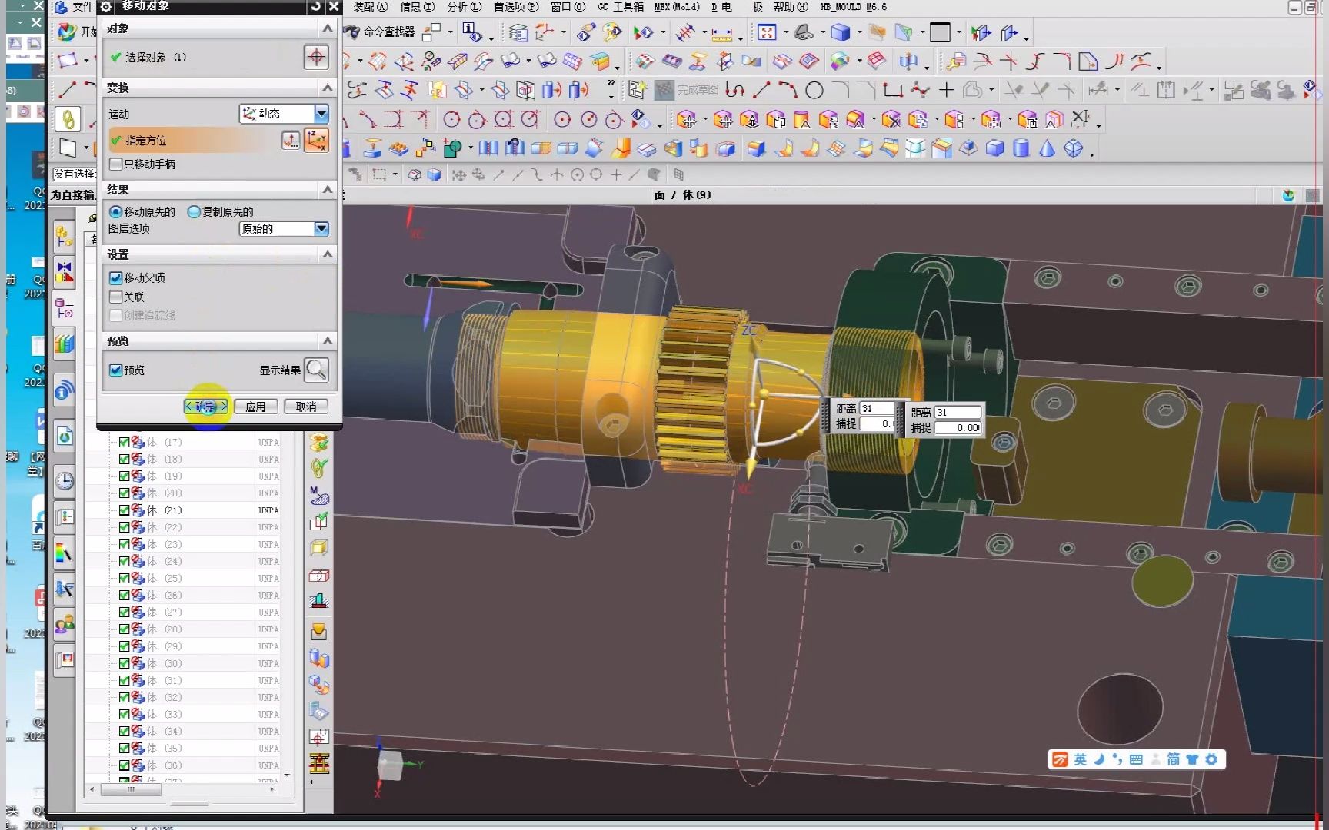Select the circle sketch tool
Viewport: 1329px width, 830px height.
coord(814,91)
